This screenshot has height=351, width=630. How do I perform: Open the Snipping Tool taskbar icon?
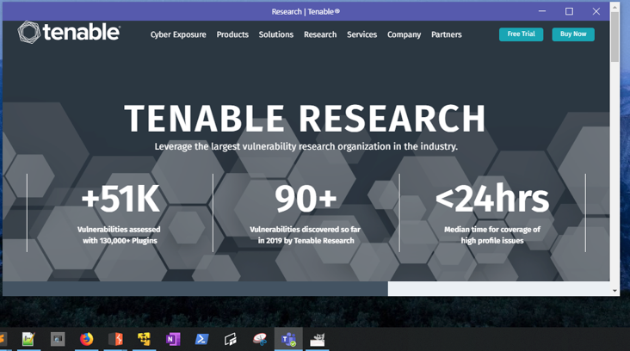(x=259, y=339)
